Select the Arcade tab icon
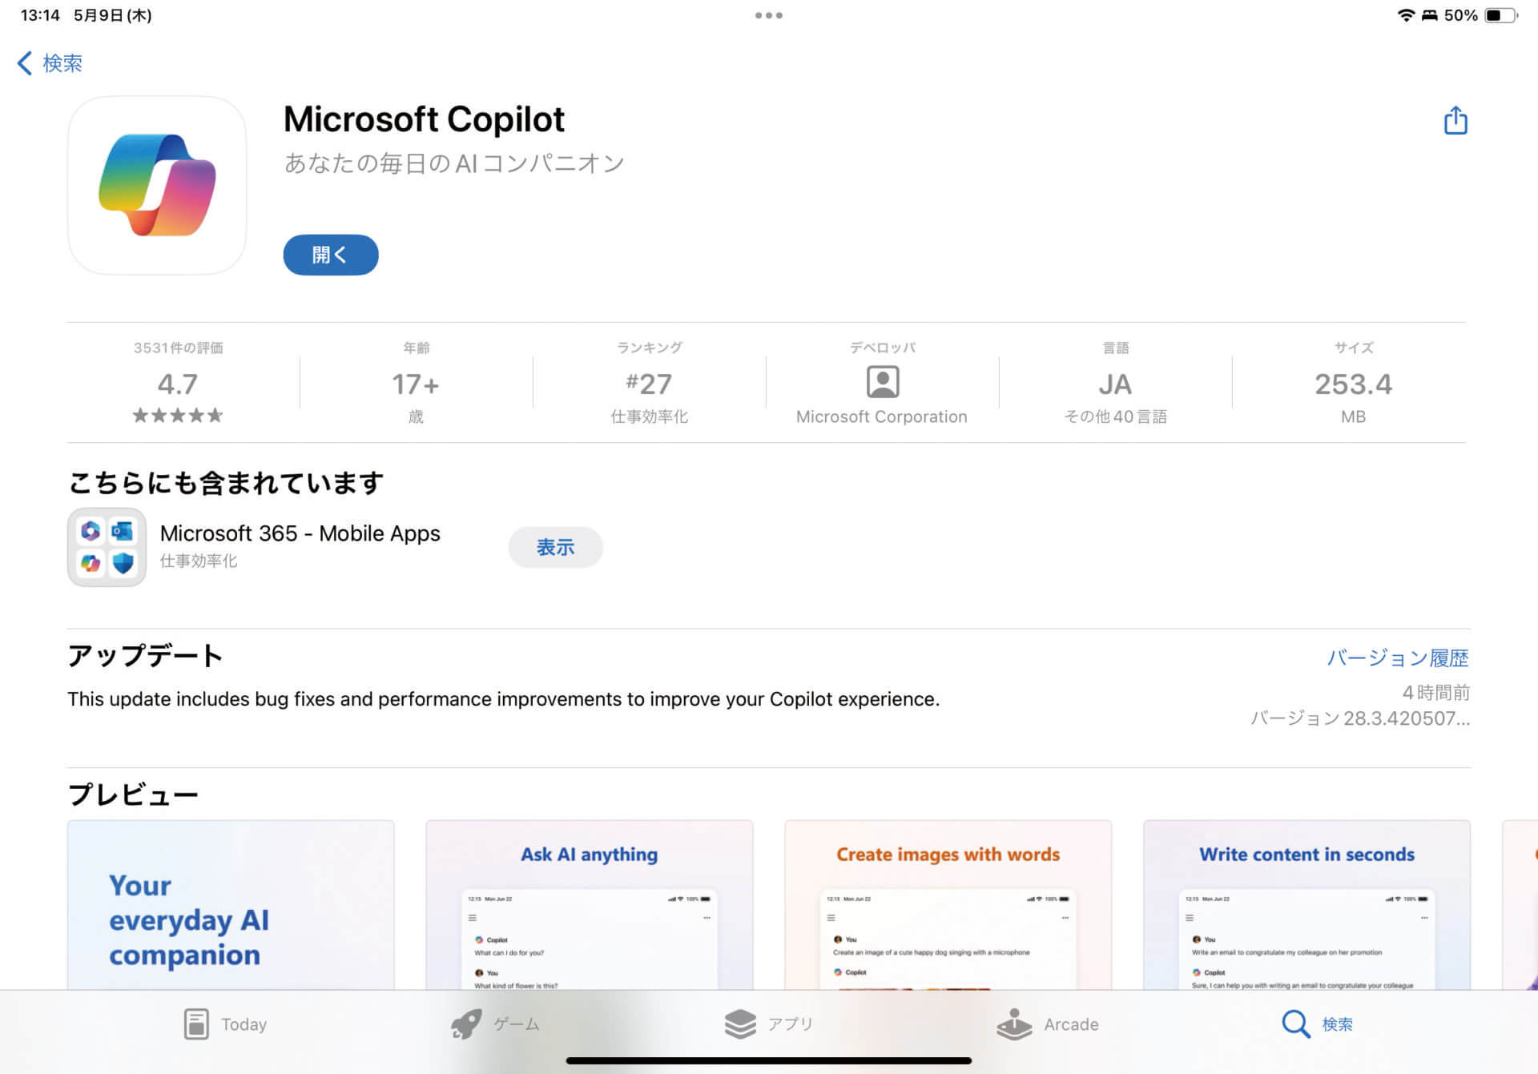Viewport: 1538px width, 1074px height. (1015, 1024)
